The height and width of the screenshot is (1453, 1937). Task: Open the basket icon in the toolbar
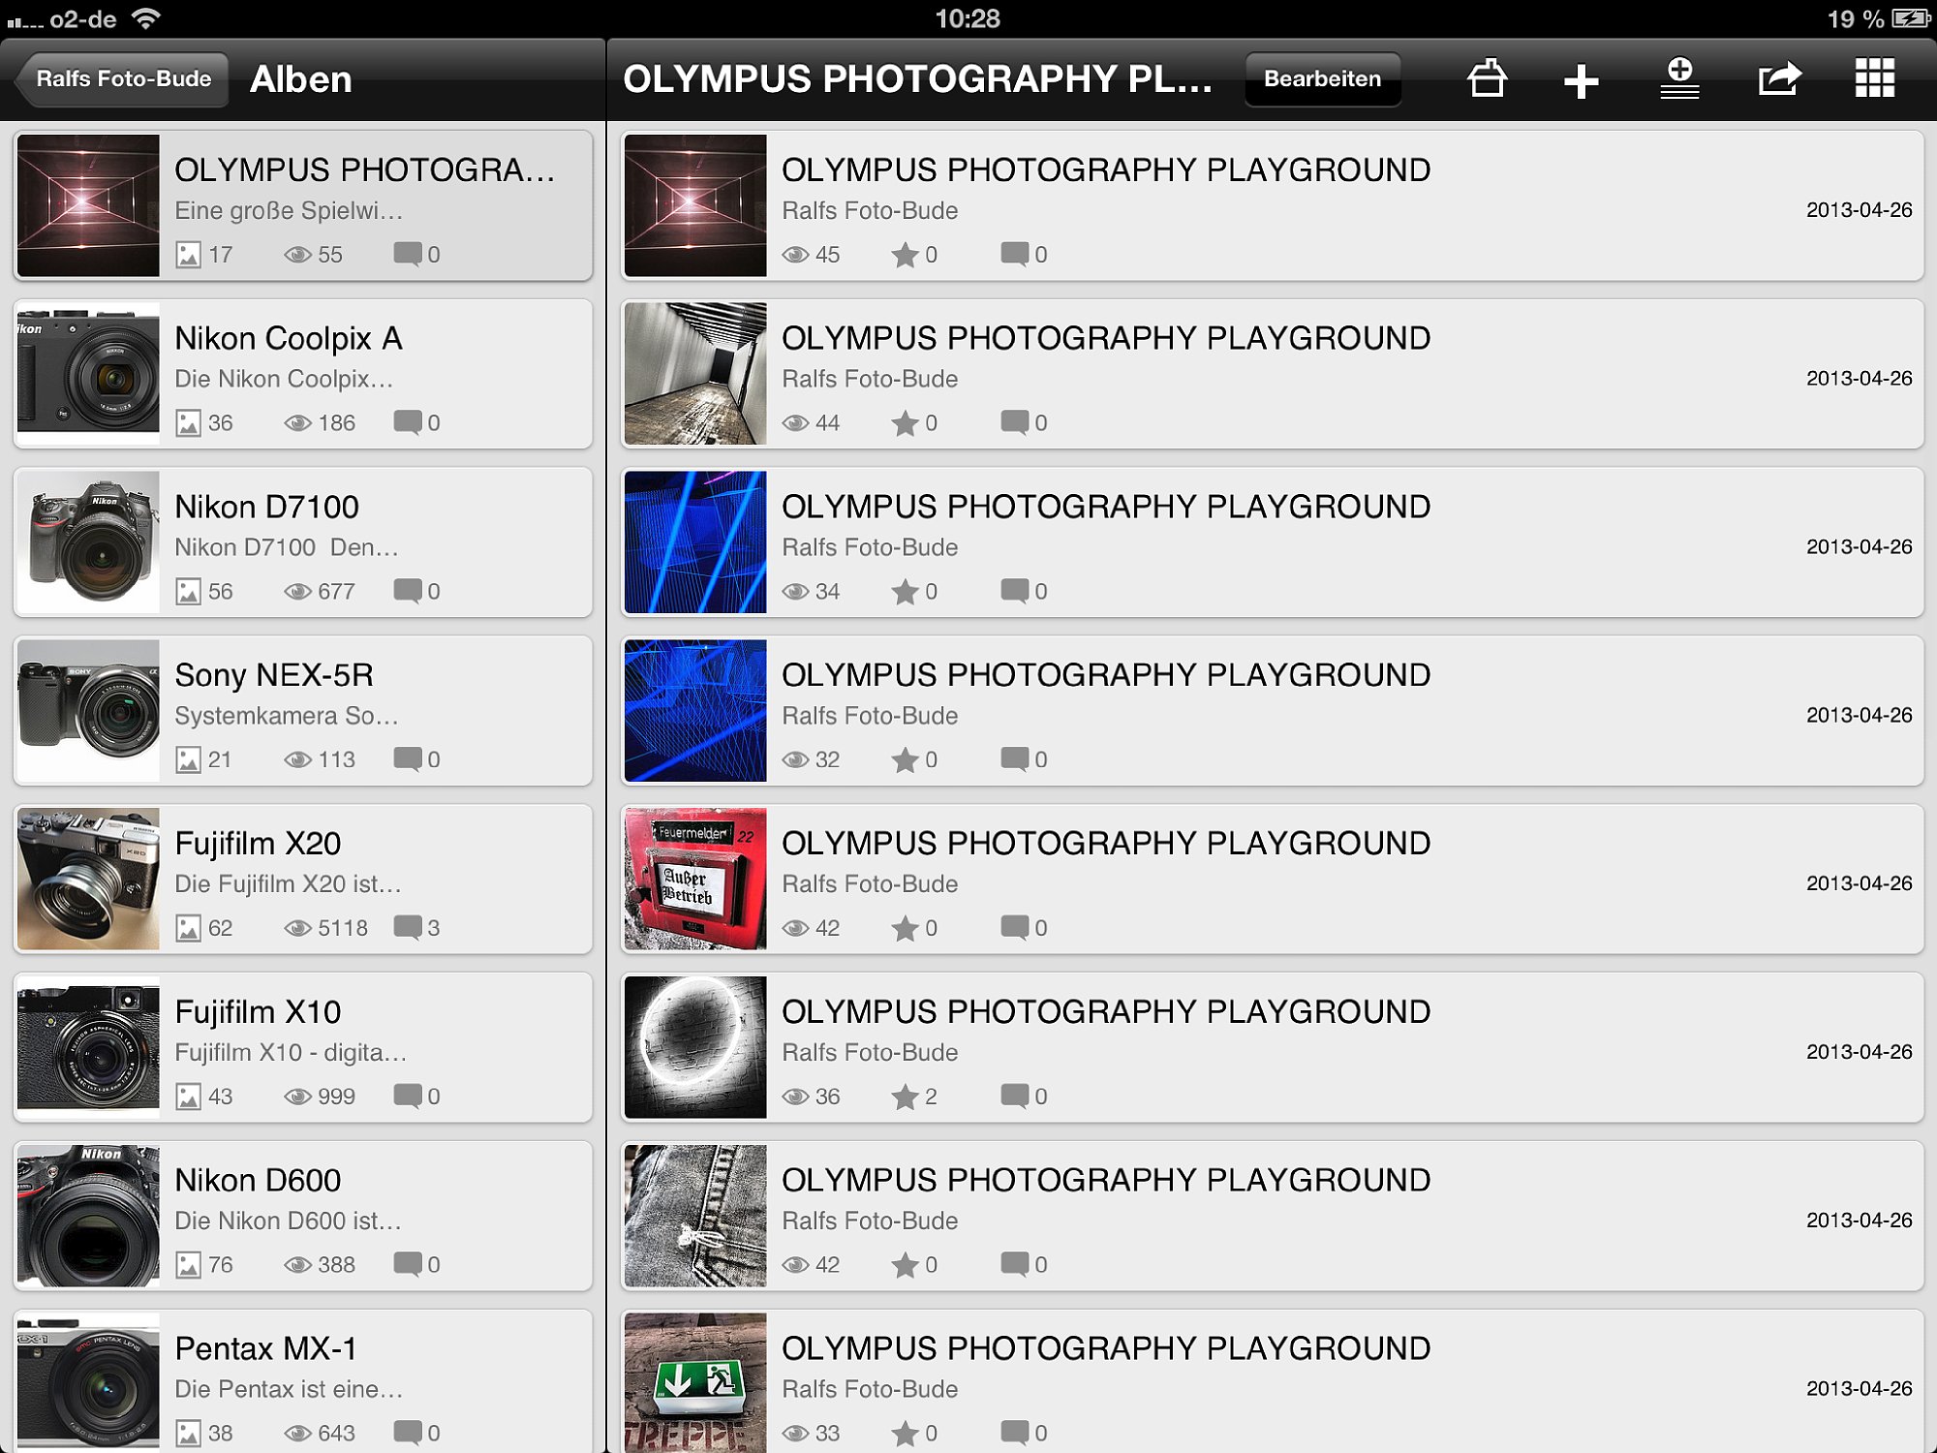point(1487,78)
